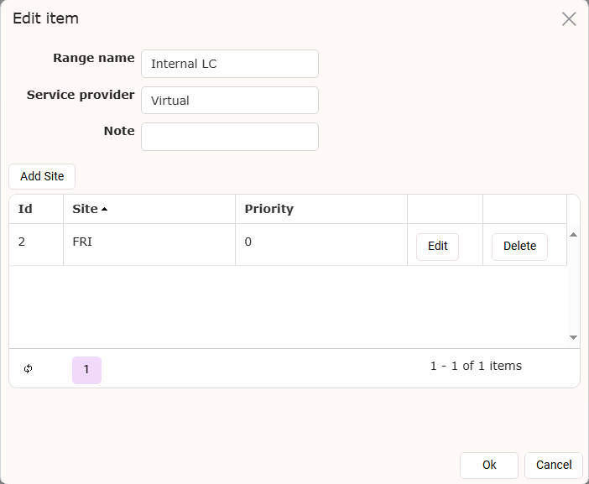Refresh the sites grid

(x=29, y=369)
